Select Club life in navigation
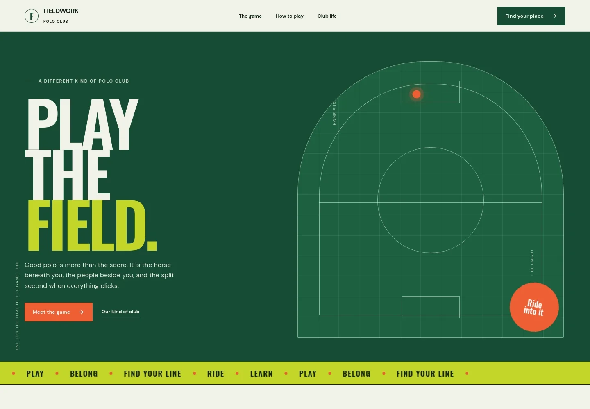Viewport: 590px width, 409px height. (x=327, y=16)
